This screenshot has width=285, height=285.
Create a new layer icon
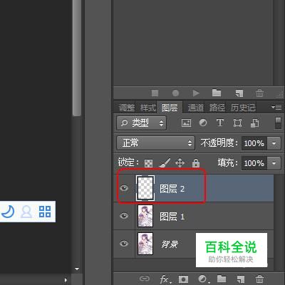240,279
